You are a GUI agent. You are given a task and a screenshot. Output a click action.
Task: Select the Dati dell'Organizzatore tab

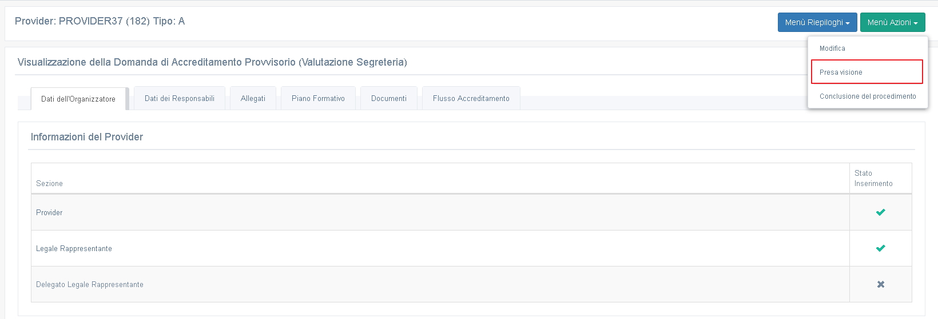(78, 99)
